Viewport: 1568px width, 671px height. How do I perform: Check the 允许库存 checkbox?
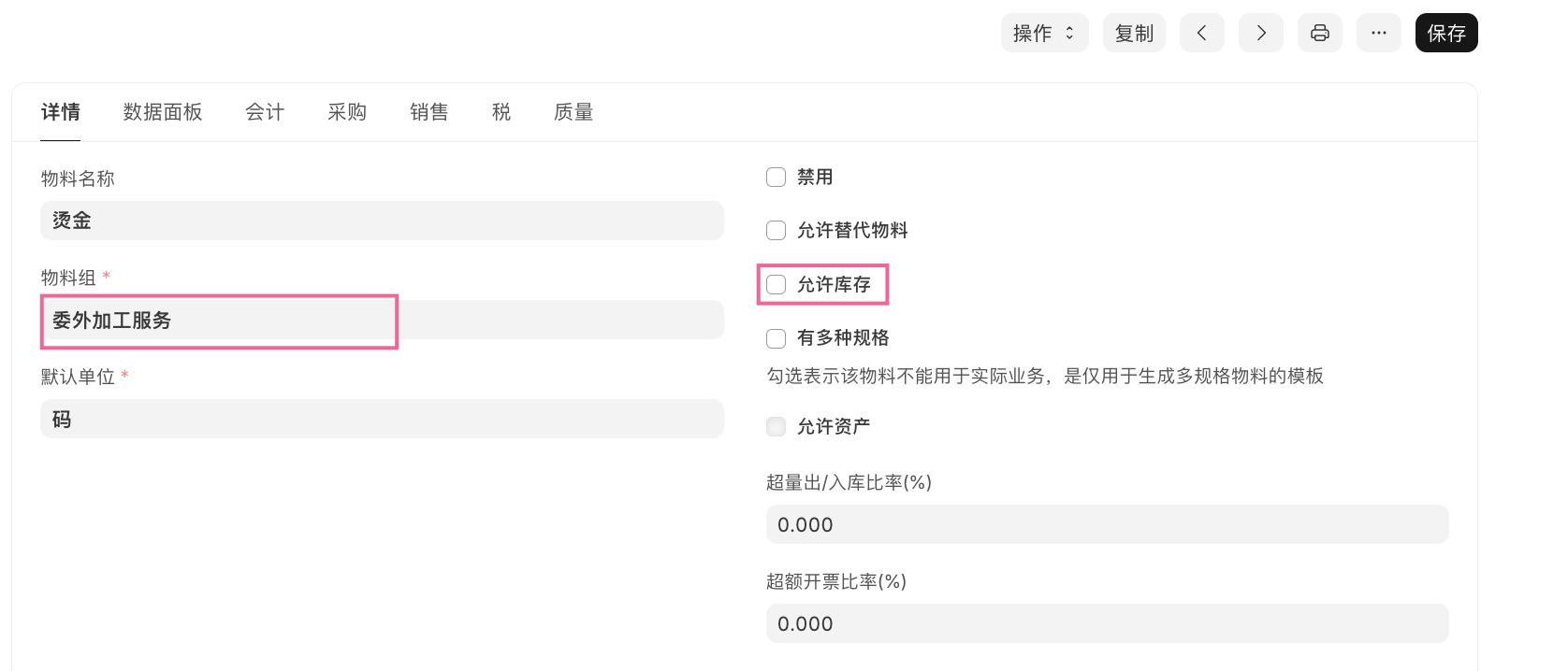coord(776,285)
